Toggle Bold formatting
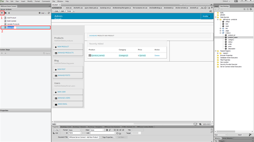 coord(107,130)
